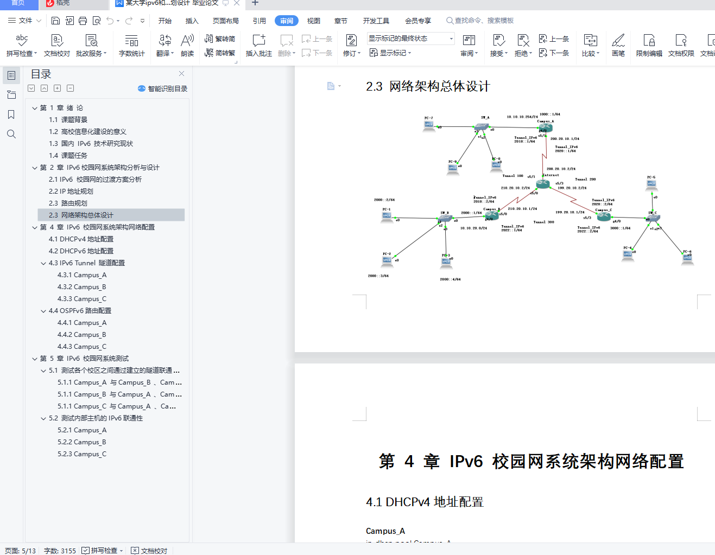The image size is (715, 555).
Task: Close the 目录 outline pane
Action: [x=182, y=74]
